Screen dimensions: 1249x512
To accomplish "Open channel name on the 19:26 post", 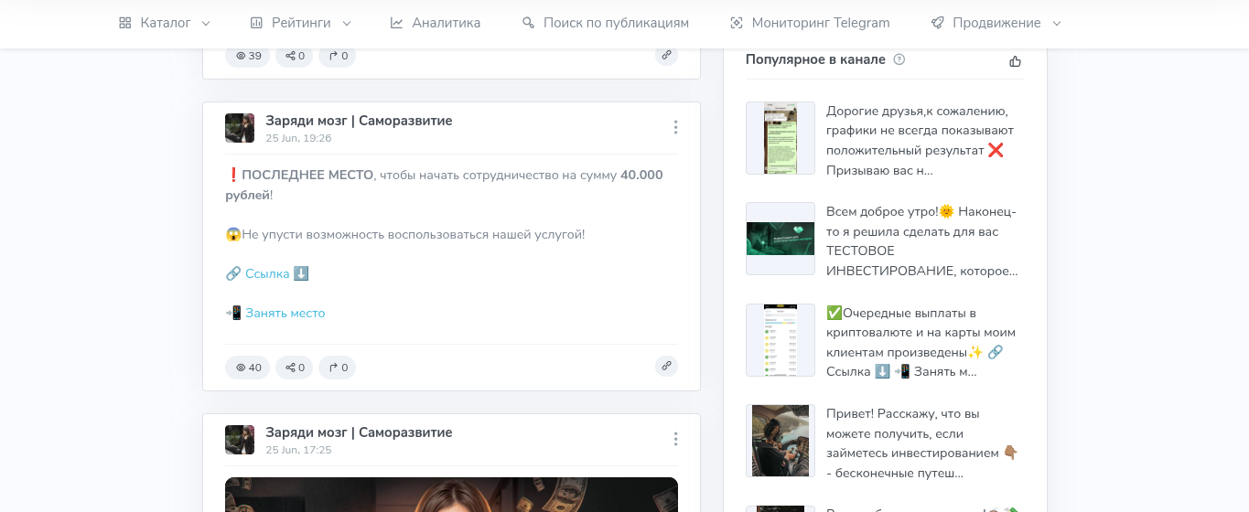I will pyautogui.click(x=359, y=121).
